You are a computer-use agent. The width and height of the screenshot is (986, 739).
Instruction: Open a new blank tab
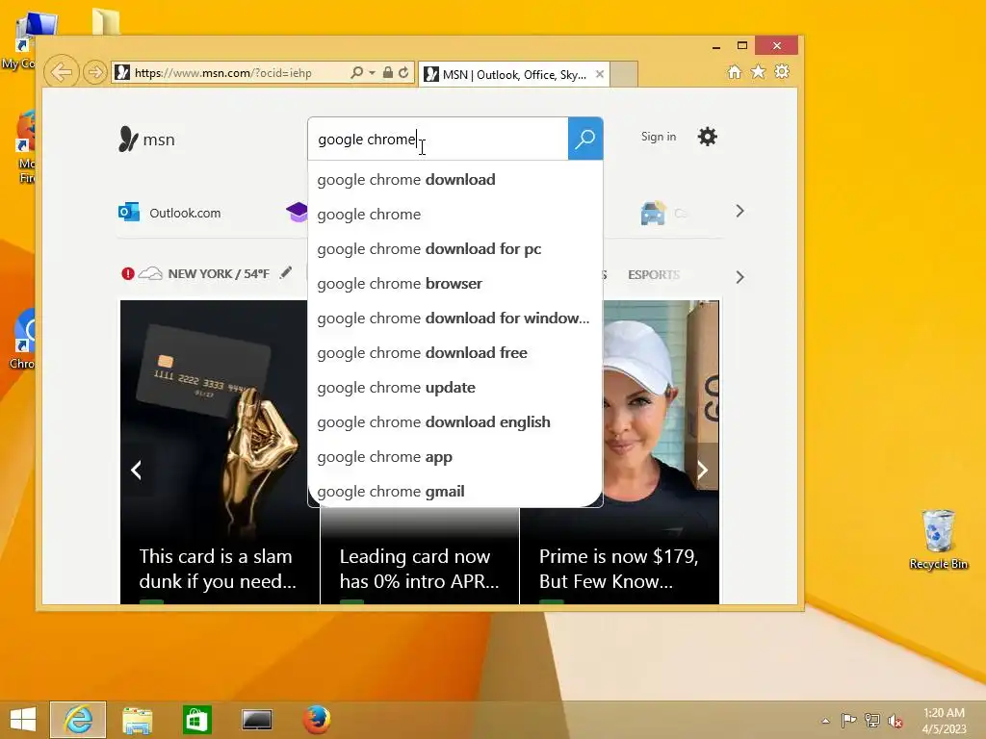tap(624, 74)
